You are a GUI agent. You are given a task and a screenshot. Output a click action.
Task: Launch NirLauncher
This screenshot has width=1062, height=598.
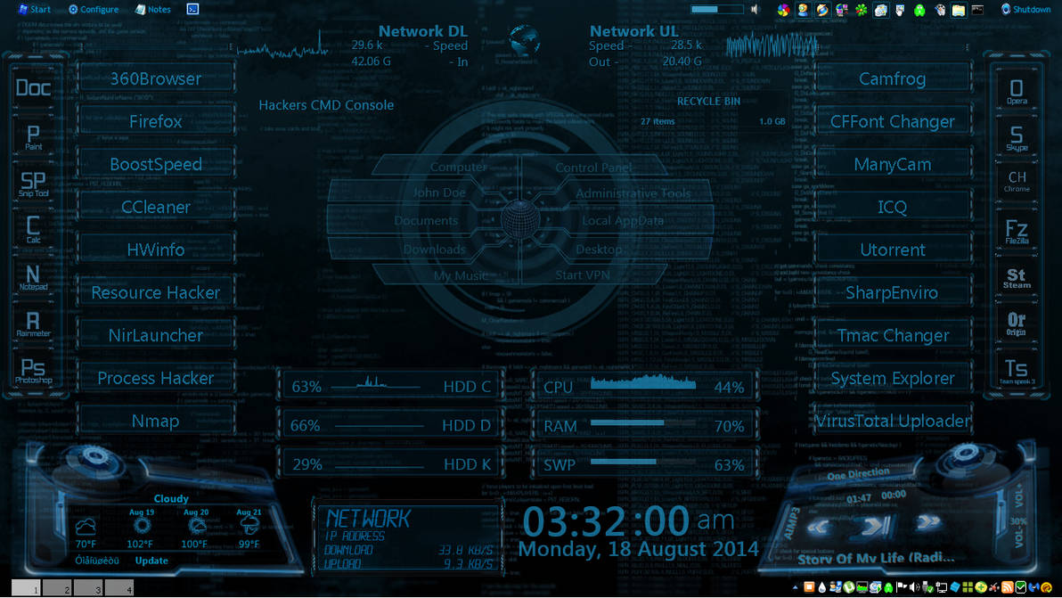pos(156,335)
